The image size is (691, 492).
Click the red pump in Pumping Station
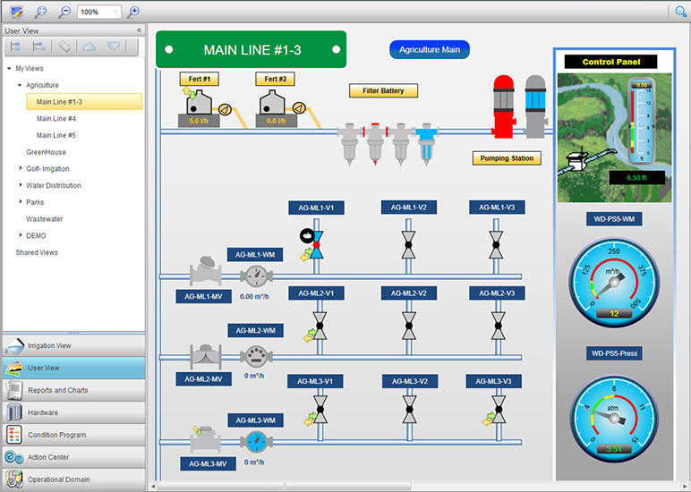[x=504, y=107]
